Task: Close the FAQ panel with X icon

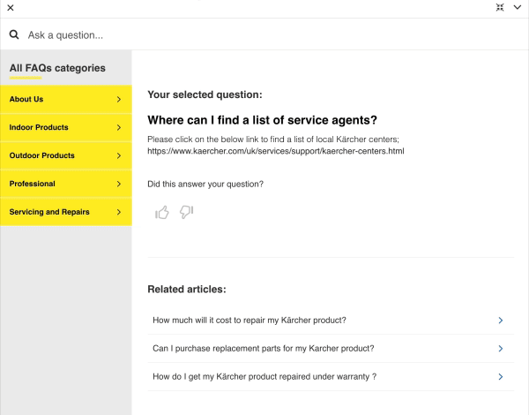Action: 11,8
